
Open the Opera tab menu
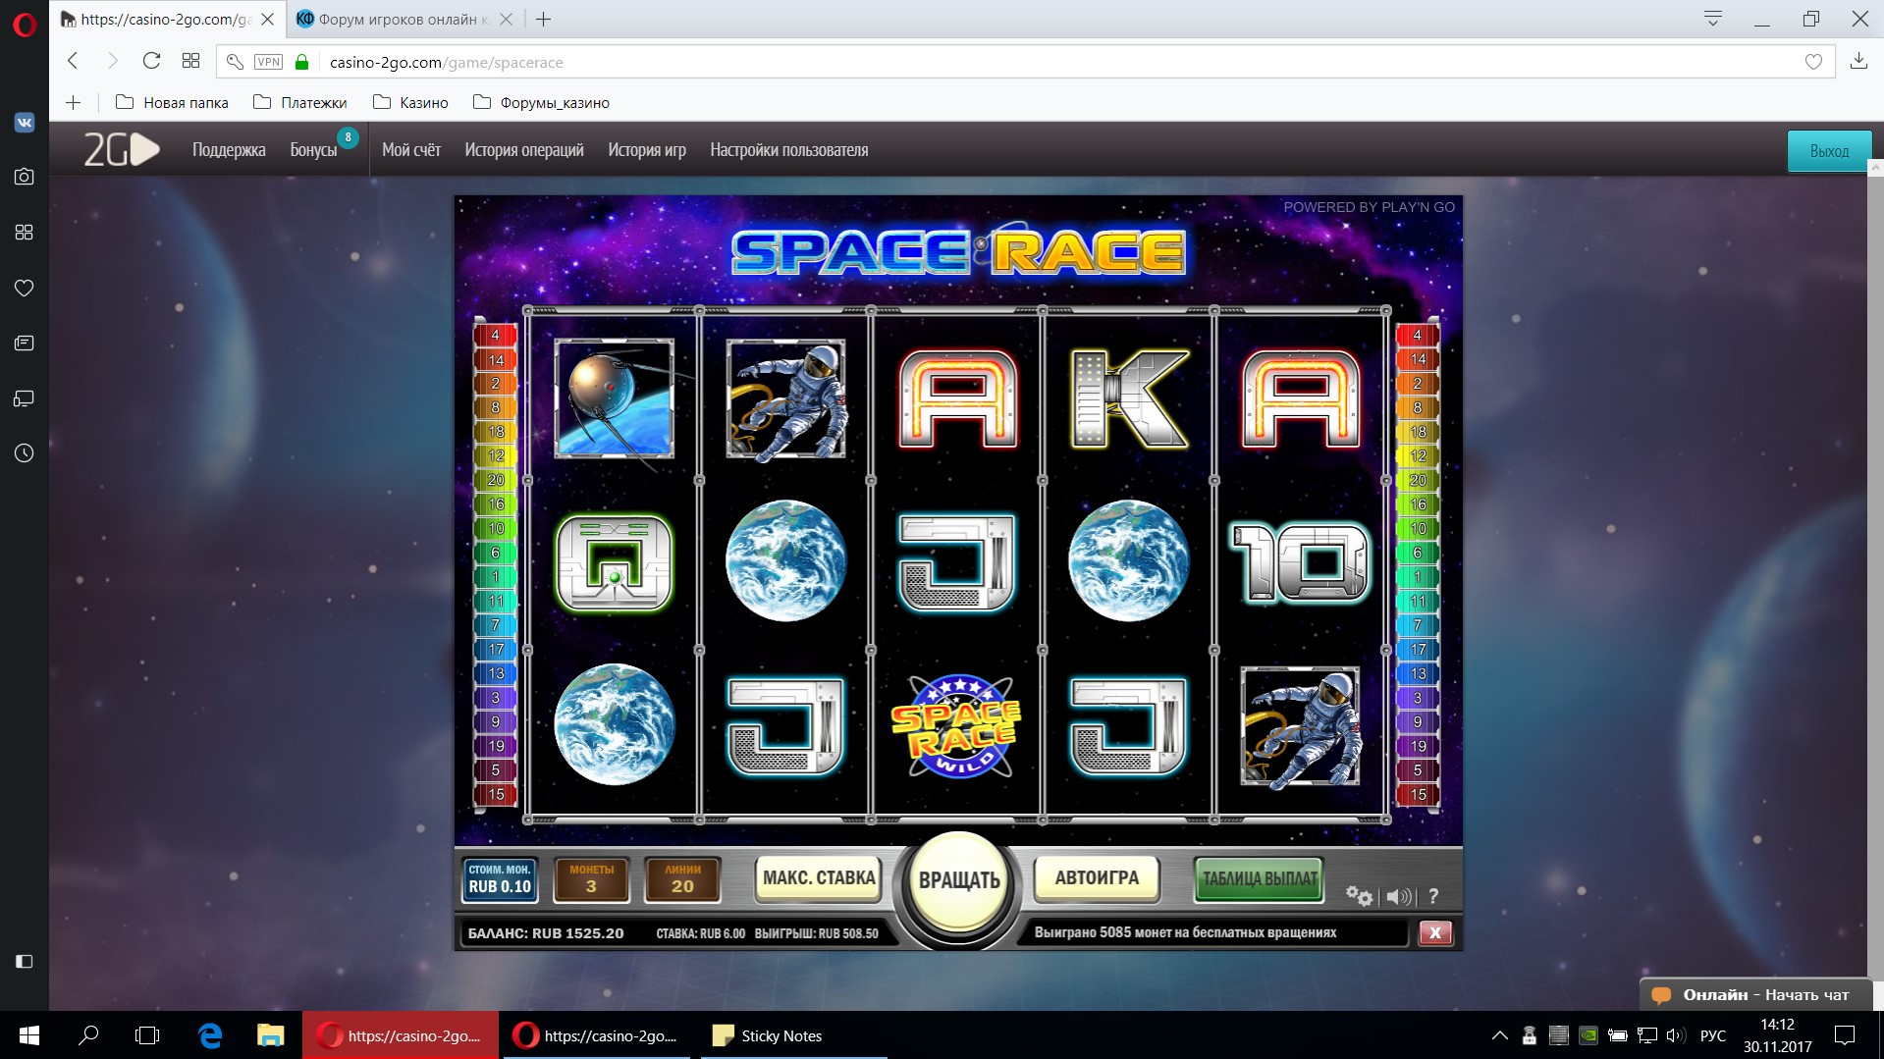(x=1713, y=19)
